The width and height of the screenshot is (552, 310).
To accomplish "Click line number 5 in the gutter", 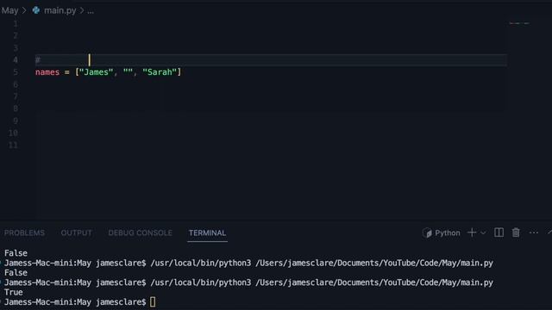I will click(16, 72).
